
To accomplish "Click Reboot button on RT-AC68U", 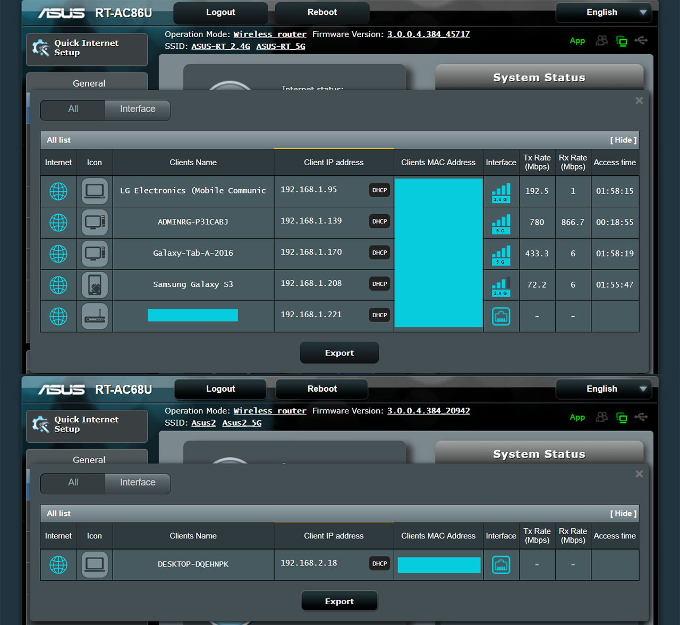I will pos(322,389).
